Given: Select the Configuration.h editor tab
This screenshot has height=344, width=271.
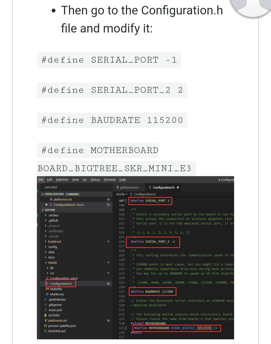Looking at the screenshot, I should (x=164, y=188).
